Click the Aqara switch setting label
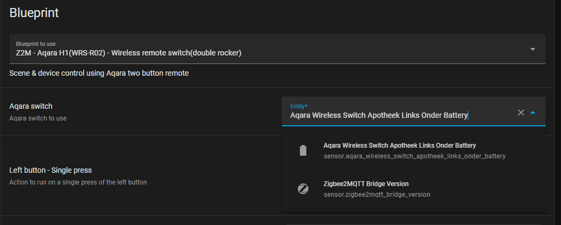 pyautogui.click(x=31, y=107)
